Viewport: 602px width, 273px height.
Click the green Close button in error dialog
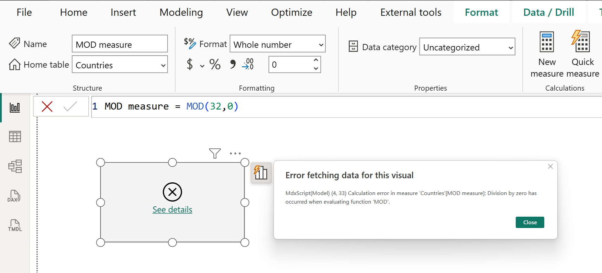pos(529,223)
